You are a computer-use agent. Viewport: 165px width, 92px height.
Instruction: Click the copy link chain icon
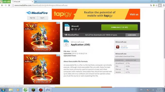(79, 29)
